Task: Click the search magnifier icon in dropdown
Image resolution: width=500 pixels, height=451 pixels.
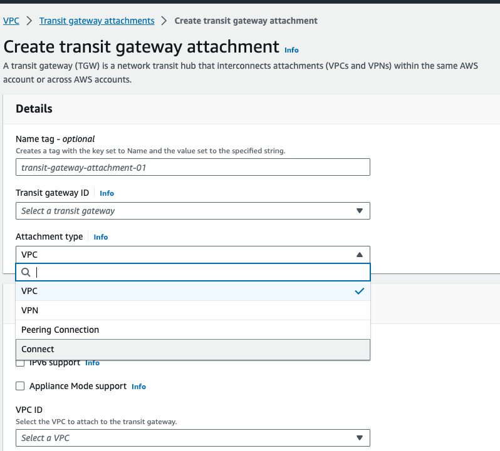Action: 26,272
